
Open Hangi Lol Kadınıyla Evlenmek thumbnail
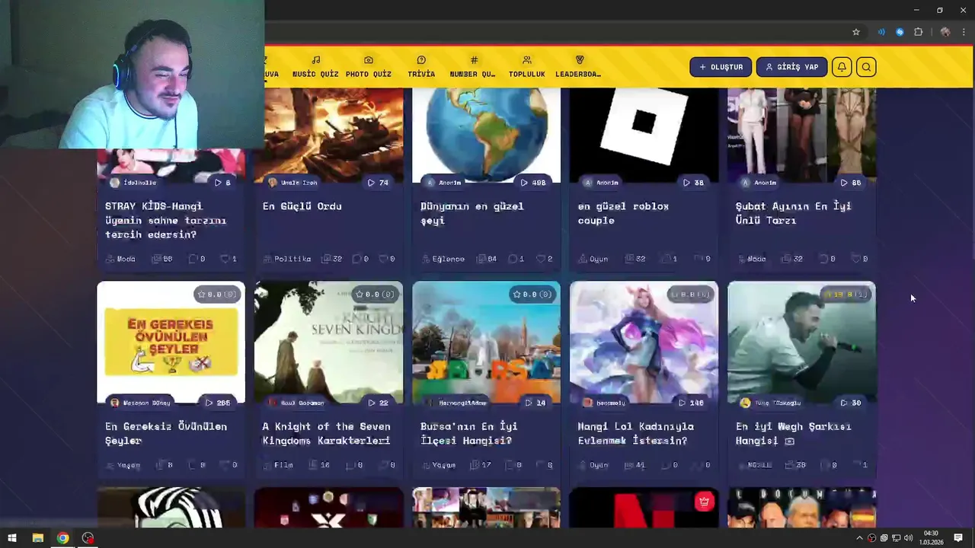[x=644, y=342]
